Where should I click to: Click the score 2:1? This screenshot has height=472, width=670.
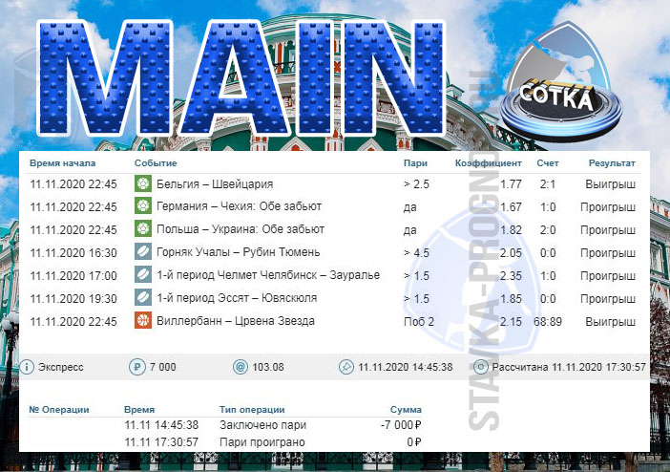coord(548,184)
